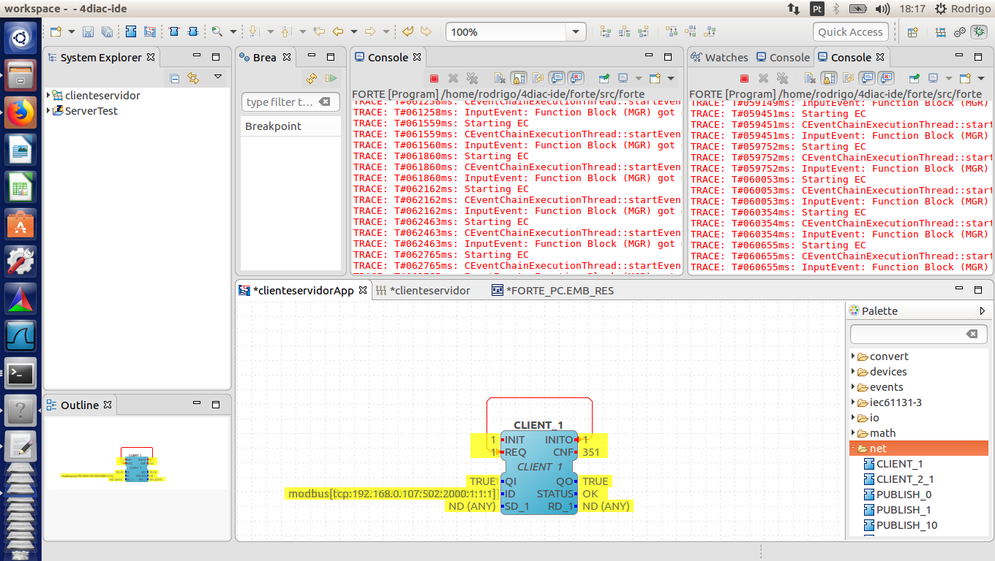
Task: Collapse all in System Explorer
Action: tap(175, 78)
